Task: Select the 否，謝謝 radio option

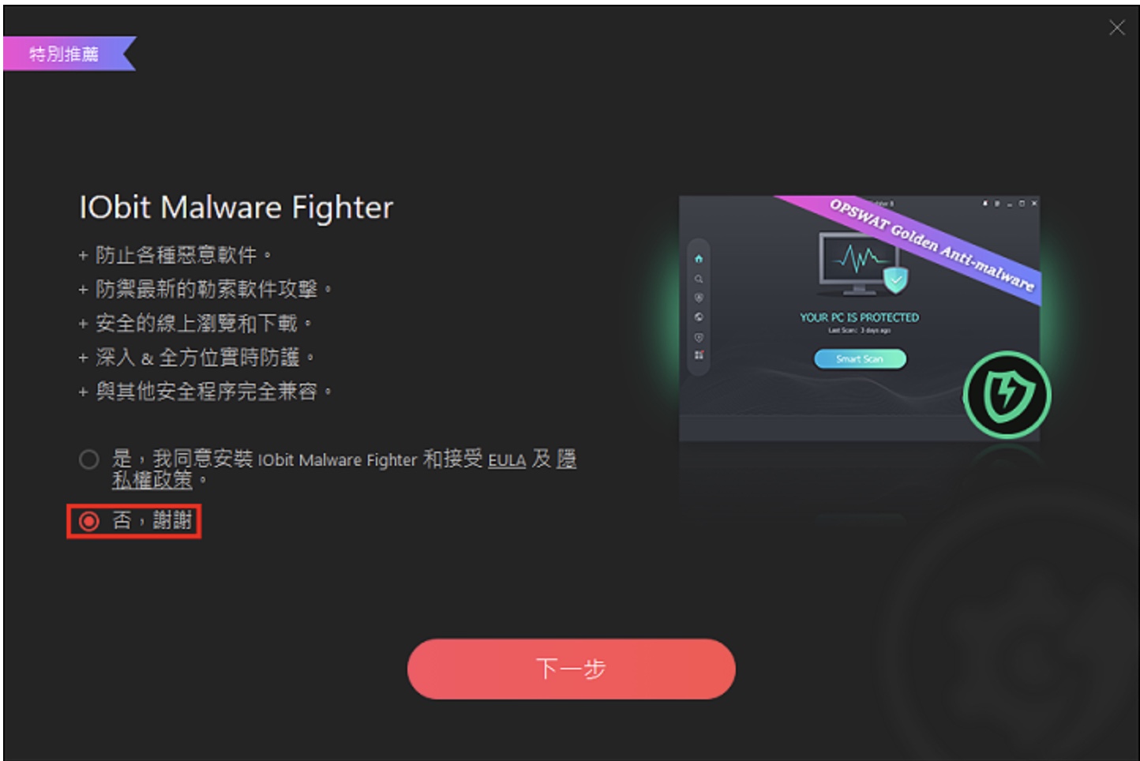Action: click(89, 521)
